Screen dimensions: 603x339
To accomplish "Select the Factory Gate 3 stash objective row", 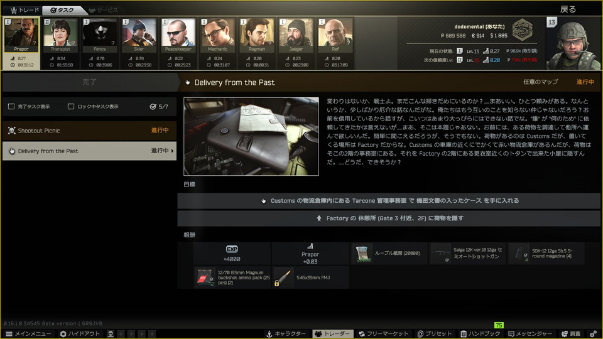I will (388, 218).
